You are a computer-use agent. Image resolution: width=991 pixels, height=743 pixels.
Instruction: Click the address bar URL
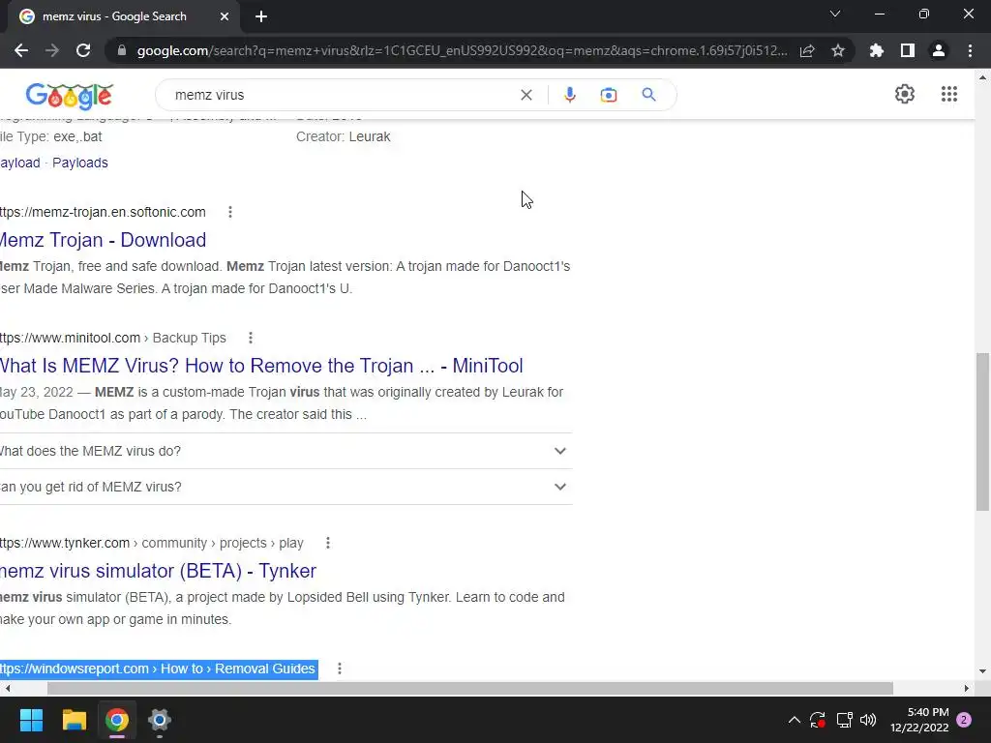point(462,50)
